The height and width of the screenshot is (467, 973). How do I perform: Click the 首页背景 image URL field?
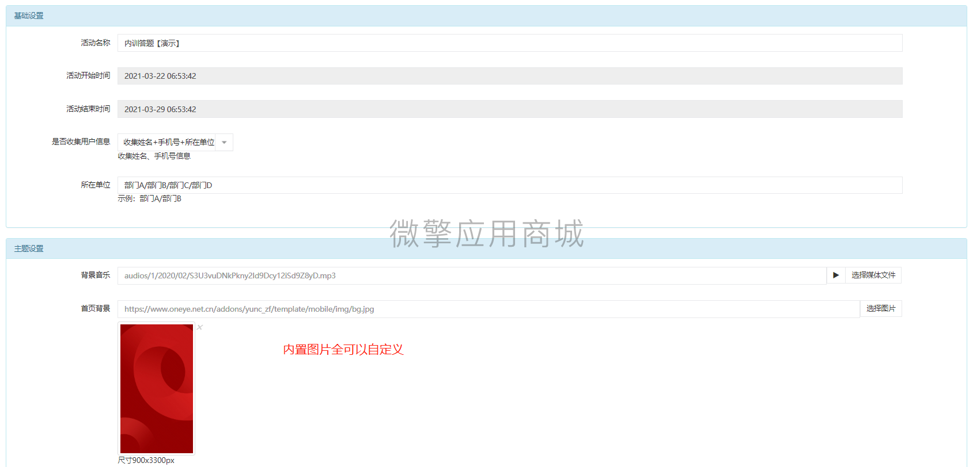(x=489, y=309)
